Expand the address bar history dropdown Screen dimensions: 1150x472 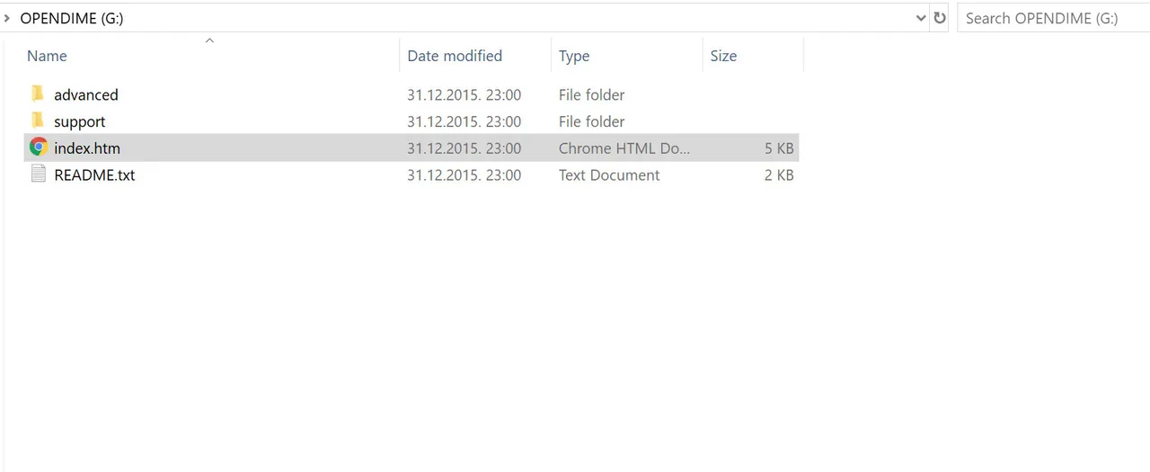click(921, 18)
